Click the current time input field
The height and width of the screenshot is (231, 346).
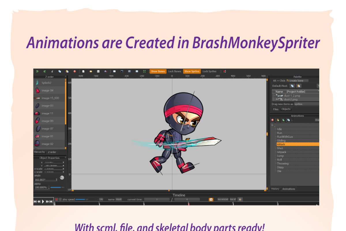point(157,199)
